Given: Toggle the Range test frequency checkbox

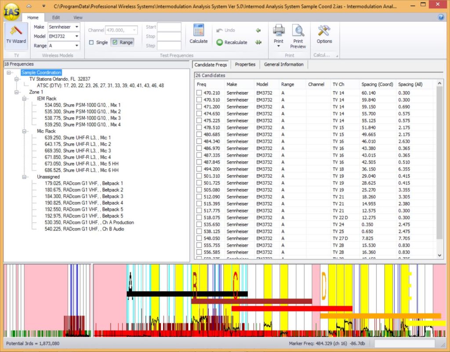Looking at the screenshot, I should click(115, 43).
